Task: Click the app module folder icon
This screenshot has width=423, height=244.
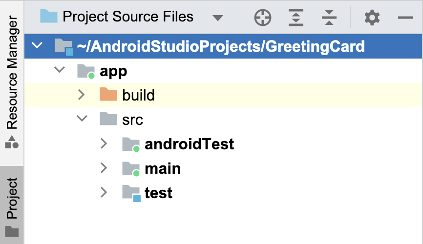Action: pyautogui.click(x=85, y=71)
